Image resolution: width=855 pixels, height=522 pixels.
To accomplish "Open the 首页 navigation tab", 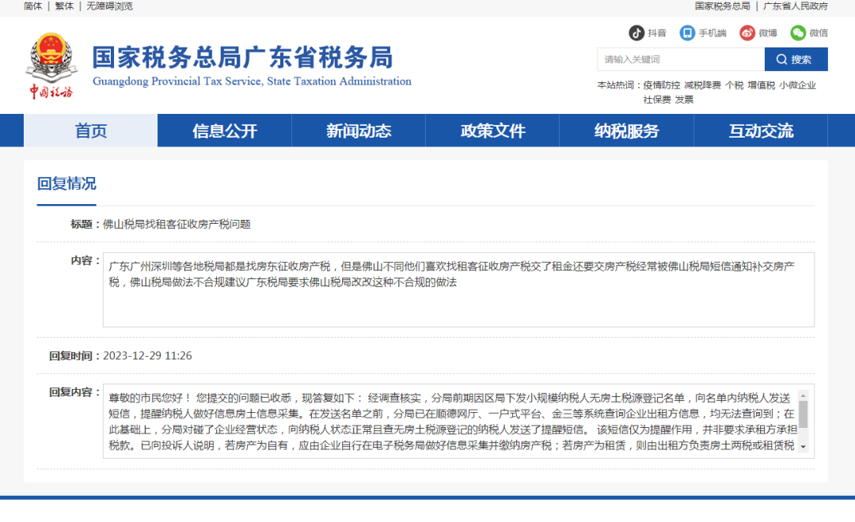I will coord(90,131).
